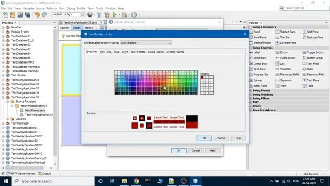Select the Split Pane palette item

click(310, 32)
